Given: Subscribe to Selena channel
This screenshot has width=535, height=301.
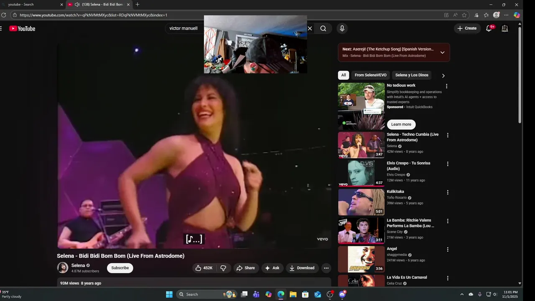Looking at the screenshot, I should [x=120, y=268].
